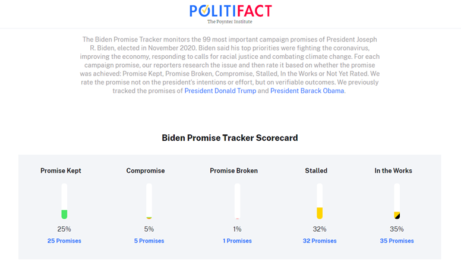
Task: Click the In the Works heading
Action: pos(393,171)
